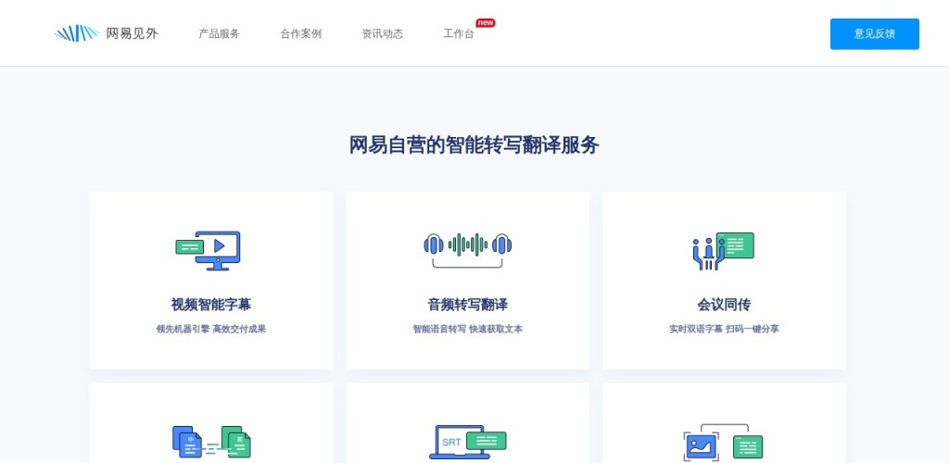
Task: Click the 网易见外 brand name text
Action: coord(132,33)
